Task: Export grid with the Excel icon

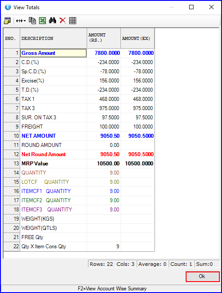Action: (x=42, y=21)
